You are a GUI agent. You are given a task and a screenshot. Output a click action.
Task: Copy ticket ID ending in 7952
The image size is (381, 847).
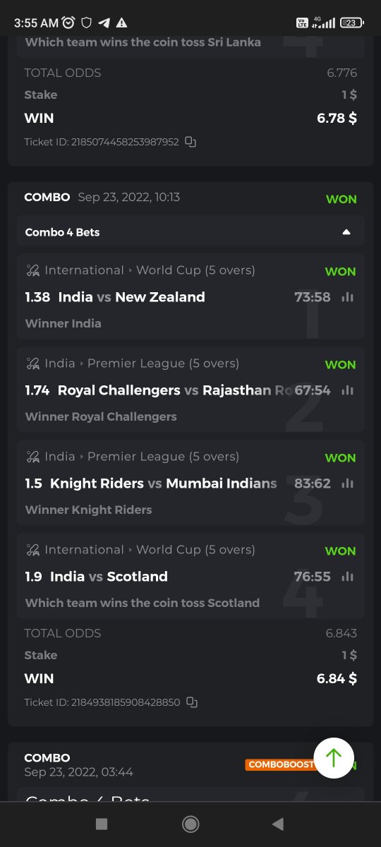click(x=190, y=142)
